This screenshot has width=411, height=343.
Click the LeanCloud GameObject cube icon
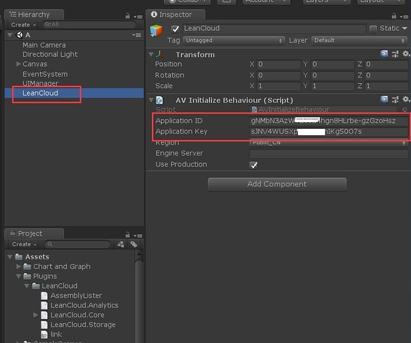coord(156,31)
